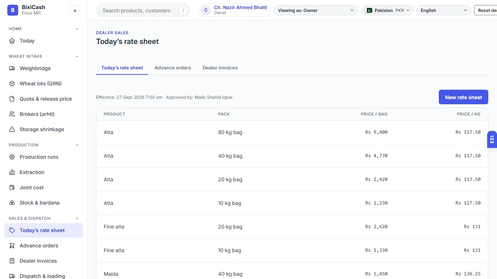Screen dimensions: 497x279
Task: Open the Viewing as: Owner dropdown
Action: coord(316,11)
